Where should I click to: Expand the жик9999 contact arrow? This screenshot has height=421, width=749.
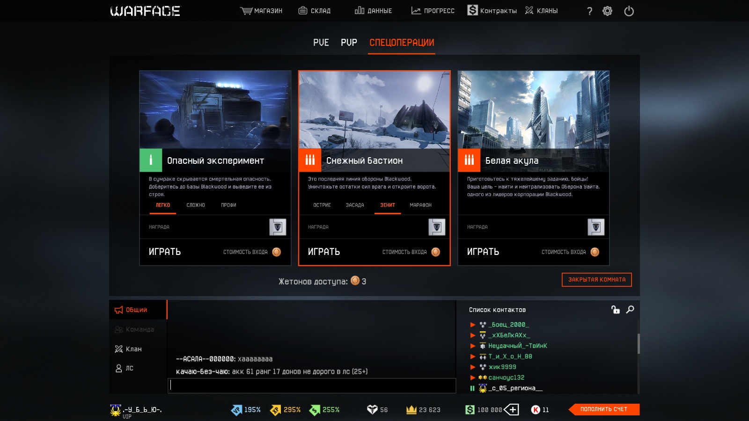coord(473,367)
